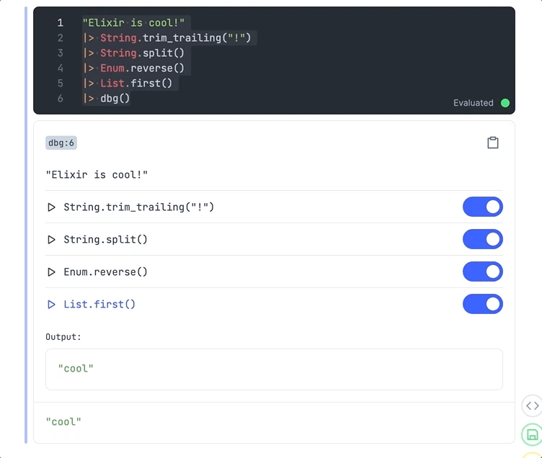
Task: Toggle off Enum.reverse() step
Action: pos(483,271)
